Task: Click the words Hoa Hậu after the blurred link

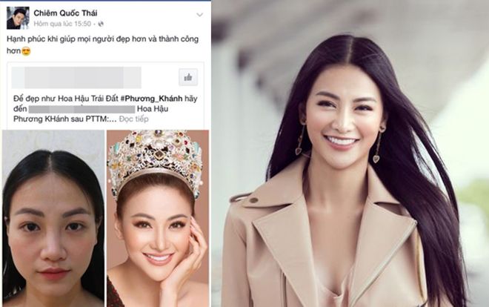Action: pos(153,109)
